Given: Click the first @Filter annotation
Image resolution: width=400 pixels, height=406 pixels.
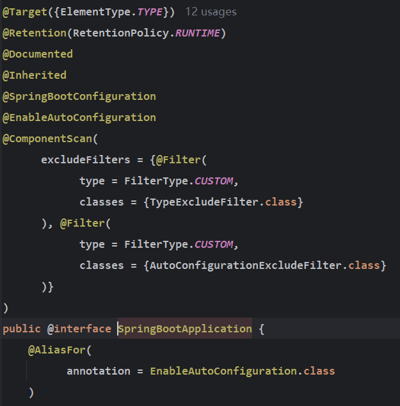Looking at the screenshot, I should click(179, 159).
